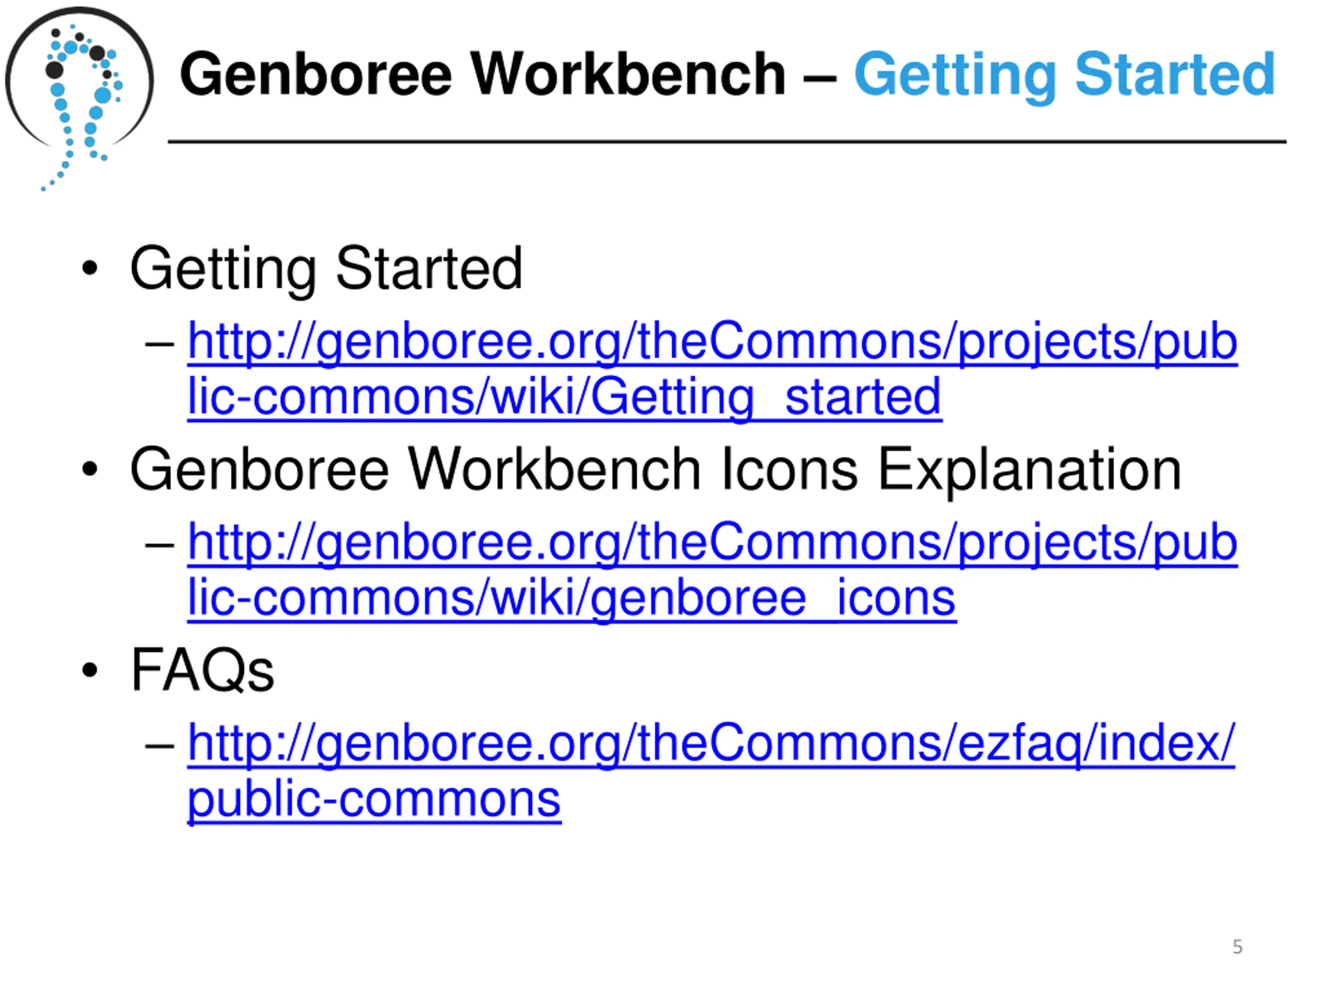Click second line 'lic-commons/wiki/genboree_icons' of link
1323x992 pixels.
[572, 598]
